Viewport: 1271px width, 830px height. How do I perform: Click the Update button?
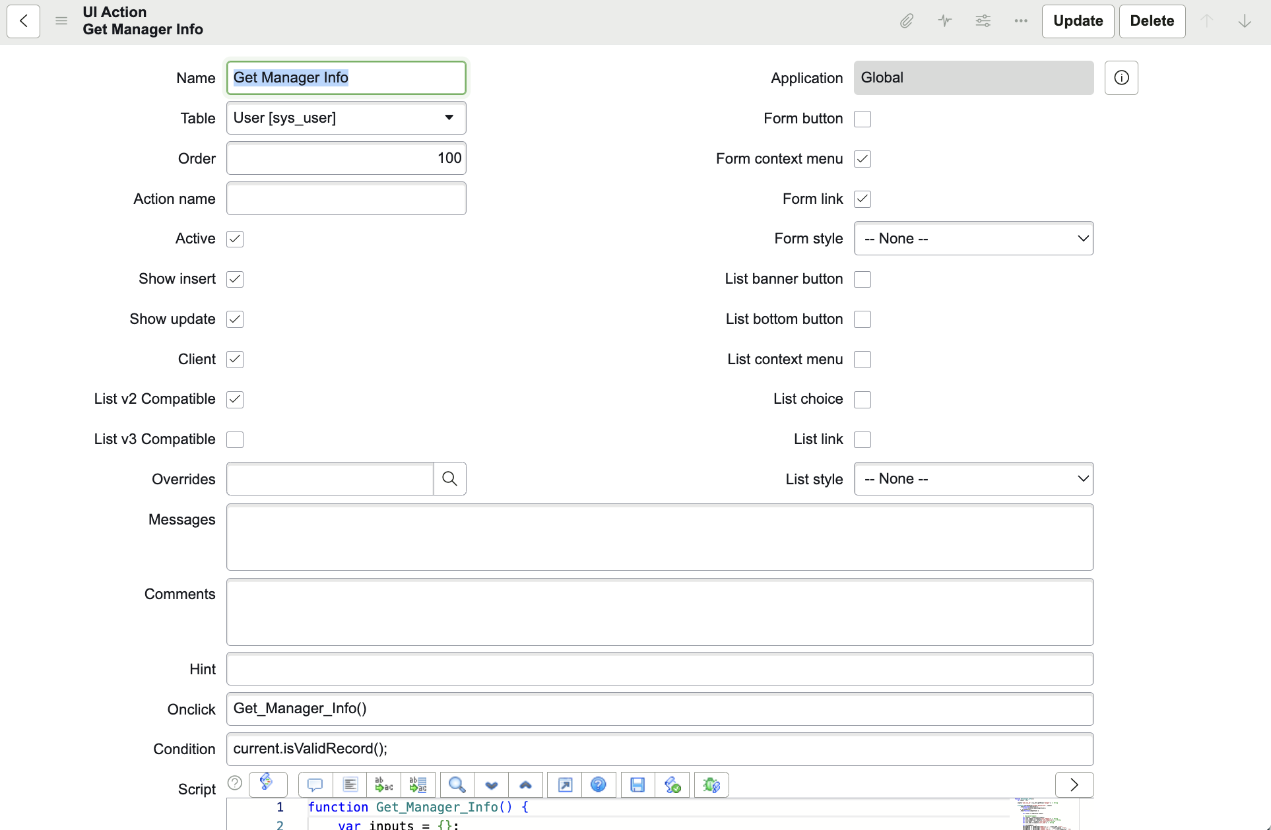point(1078,20)
